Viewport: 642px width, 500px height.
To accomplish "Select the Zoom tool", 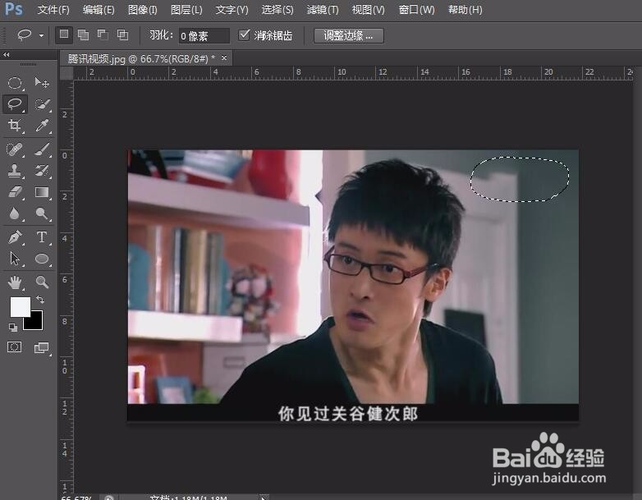I will click(42, 282).
